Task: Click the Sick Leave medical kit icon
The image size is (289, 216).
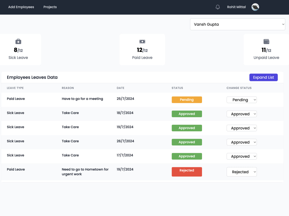Action: click(18, 41)
